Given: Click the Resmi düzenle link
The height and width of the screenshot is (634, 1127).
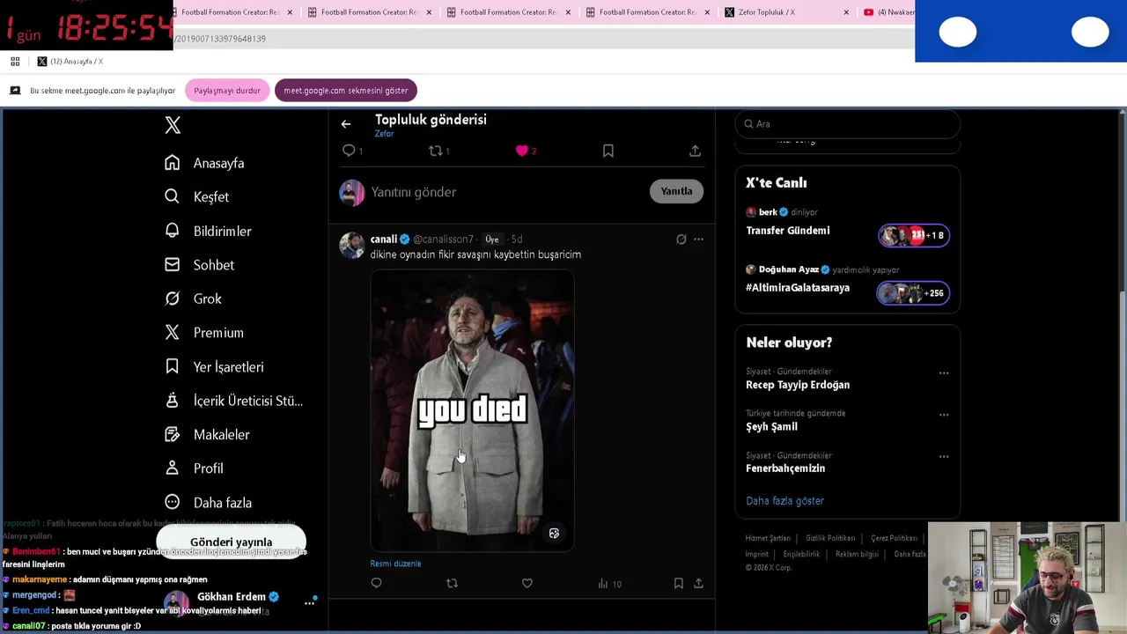Looking at the screenshot, I should pyautogui.click(x=395, y=564).
